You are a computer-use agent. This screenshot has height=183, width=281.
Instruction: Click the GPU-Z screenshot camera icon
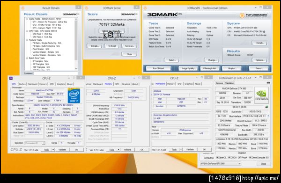[x=268, y=83]
